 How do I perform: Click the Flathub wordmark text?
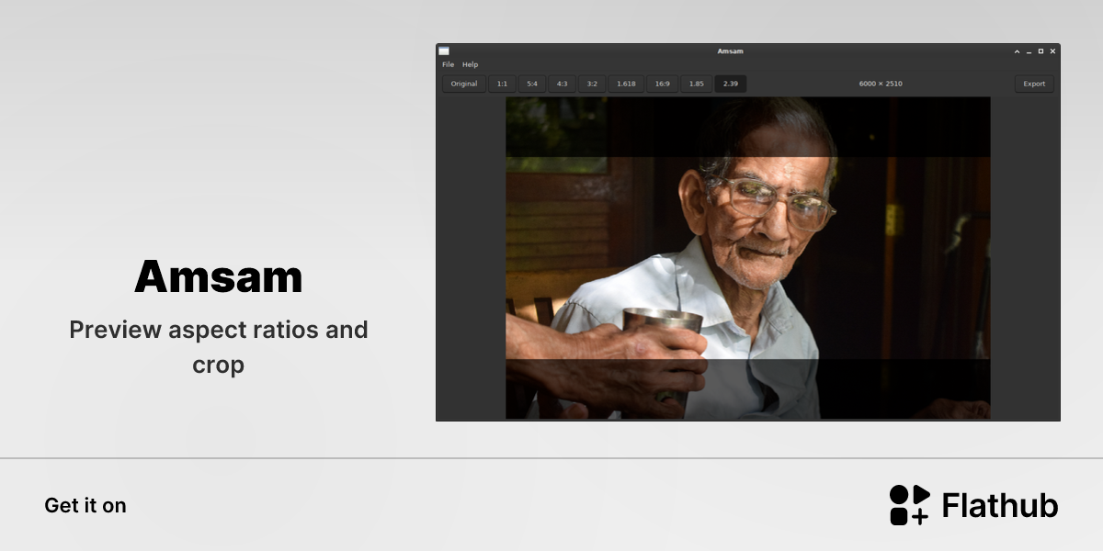[x=1000, y=506]
